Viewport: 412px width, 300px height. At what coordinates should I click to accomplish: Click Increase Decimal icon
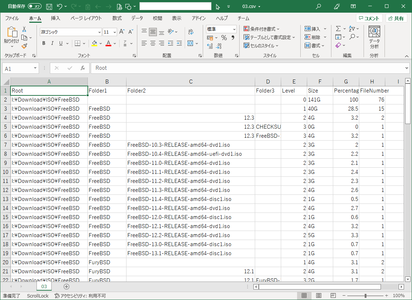click(210, 46)
